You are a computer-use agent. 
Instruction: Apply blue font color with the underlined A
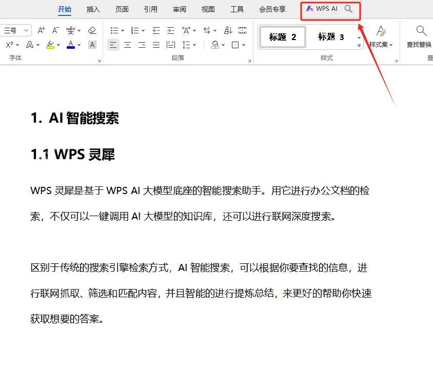[x=71, y=45]
